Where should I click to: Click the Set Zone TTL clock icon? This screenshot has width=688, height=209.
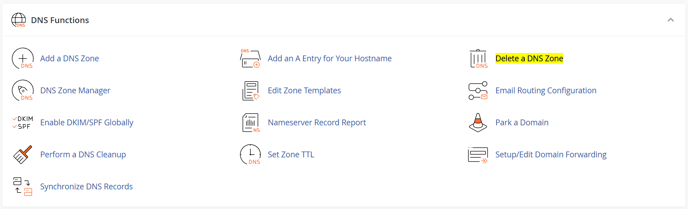pyautogui.click(x=250, y=155)
